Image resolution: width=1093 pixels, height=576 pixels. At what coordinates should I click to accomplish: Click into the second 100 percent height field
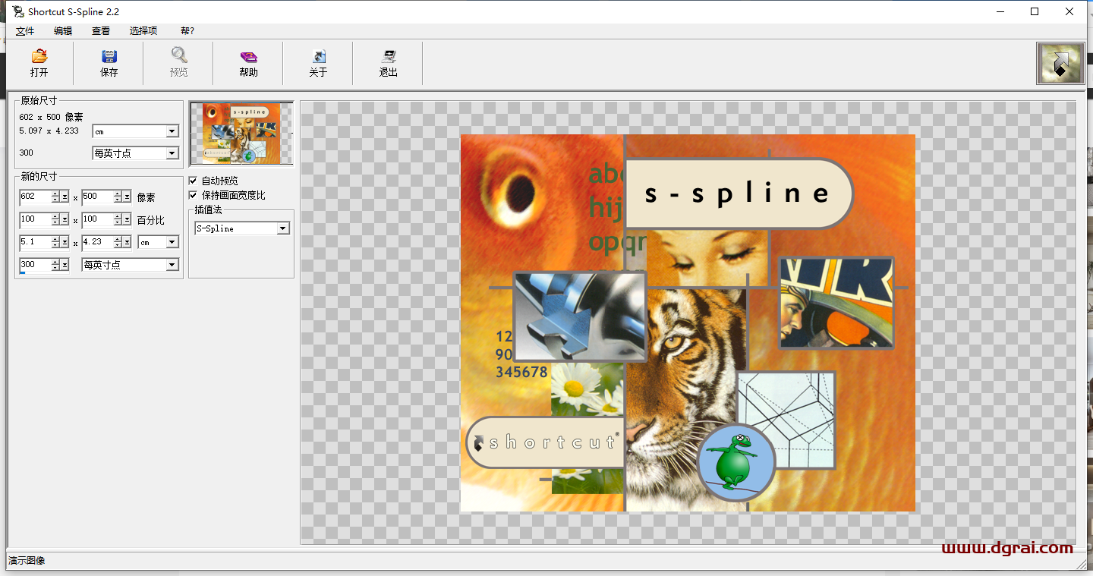[97, 219]
